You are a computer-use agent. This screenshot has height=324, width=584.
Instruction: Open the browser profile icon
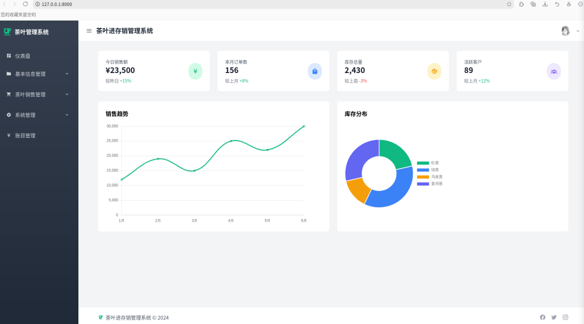click(569, 4)
